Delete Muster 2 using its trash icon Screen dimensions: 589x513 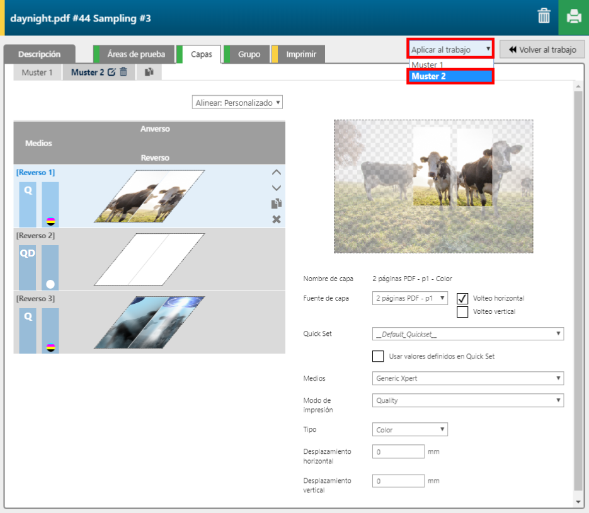[123, 72]
